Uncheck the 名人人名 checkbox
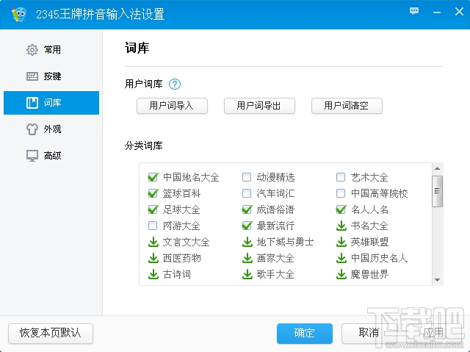470x352 pixels. pyautogui.click(x=341, y=209)
